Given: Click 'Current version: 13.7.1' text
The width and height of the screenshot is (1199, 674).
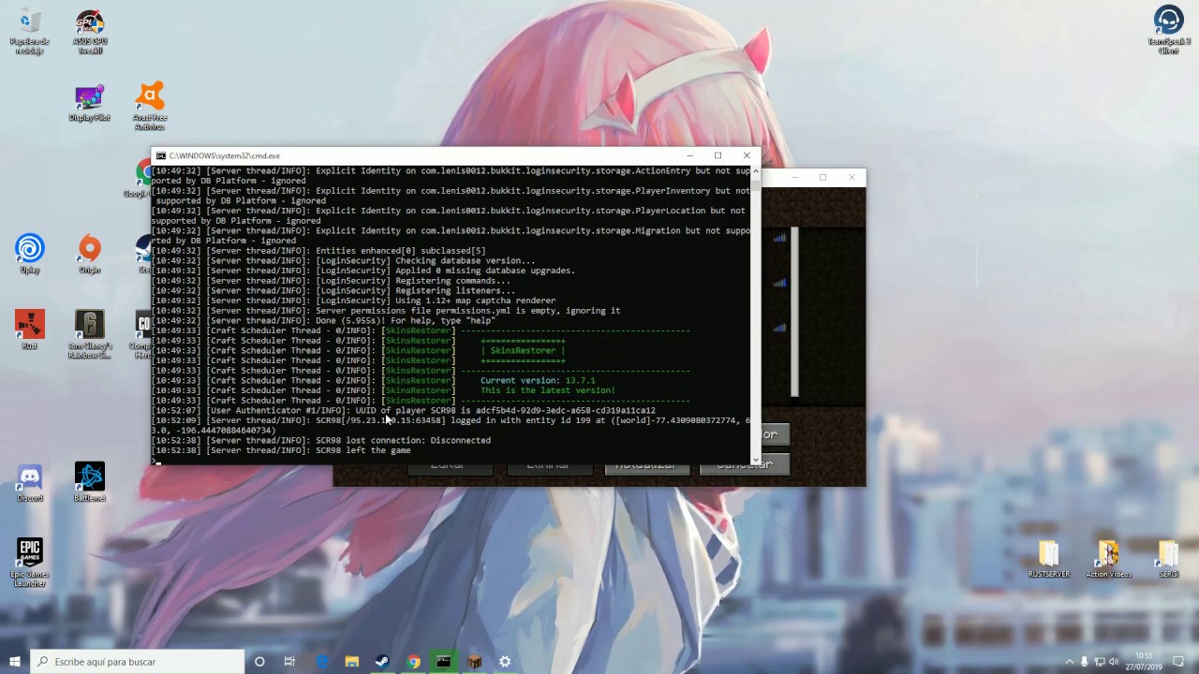Looking at the screenshot, I should (538, 381).
